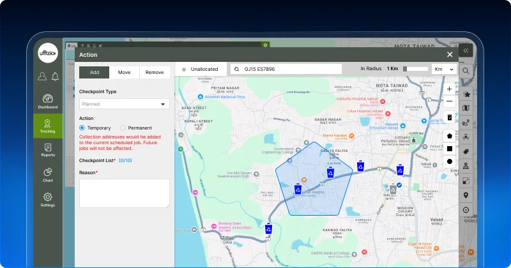
Task: Click the tag label icon on right toolbar
Action: (x=466, y=152)
